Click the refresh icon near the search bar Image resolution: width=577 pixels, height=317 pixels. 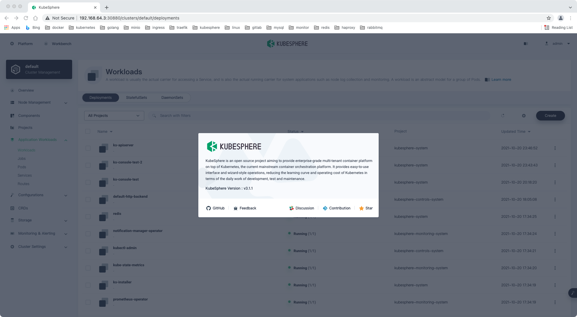503,115
